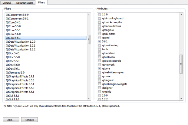Click the highlighted QtCore 5.6.1 filter
Viewport: 188px width, 125px height.
point(46,38)
